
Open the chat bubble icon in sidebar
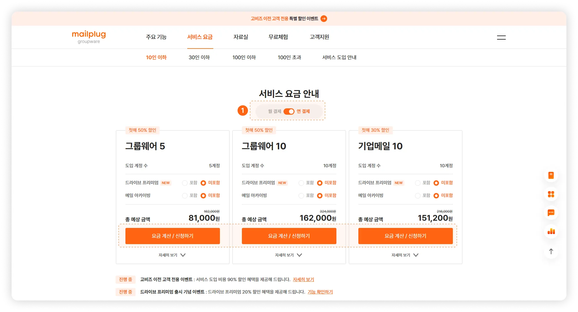click(551, 213)
